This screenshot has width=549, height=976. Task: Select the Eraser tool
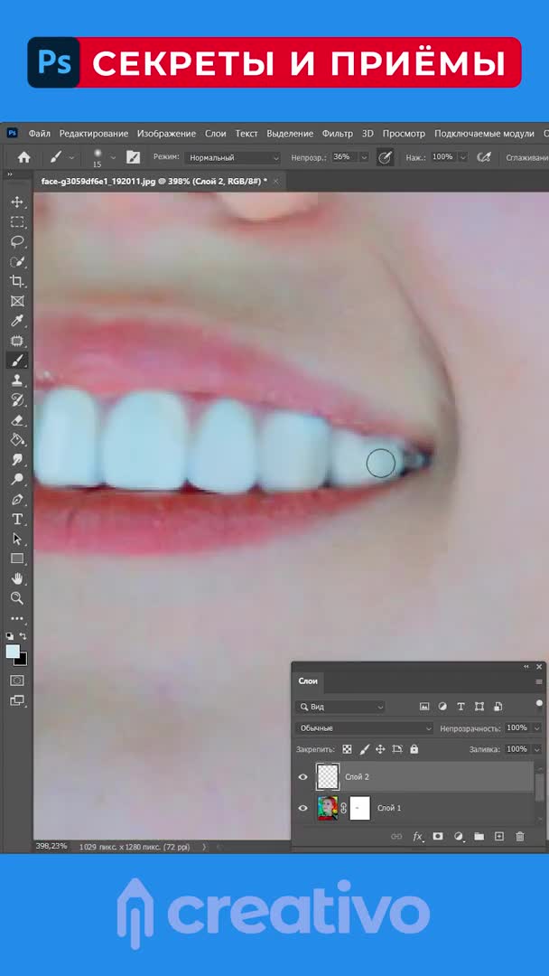coord(17,420)
